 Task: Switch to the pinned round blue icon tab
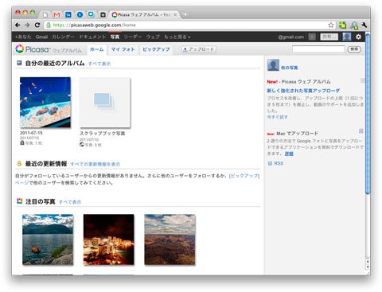coord(80,14)
